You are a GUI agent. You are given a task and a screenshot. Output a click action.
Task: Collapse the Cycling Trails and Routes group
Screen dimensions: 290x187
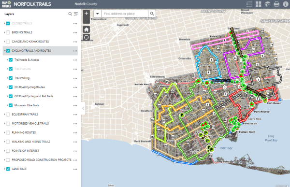tap(5, 51)
